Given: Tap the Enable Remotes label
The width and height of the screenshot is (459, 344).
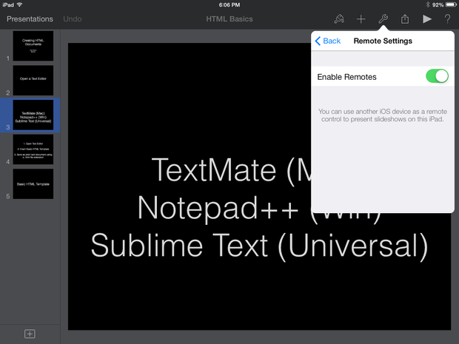Looking at the screenshot, I should tap(347, 77).
